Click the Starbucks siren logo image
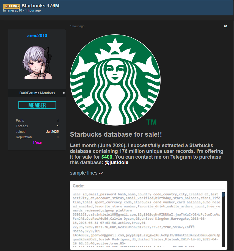Viewport: 234px width, 251px height. pyautogui.click(x=115, y=80)
